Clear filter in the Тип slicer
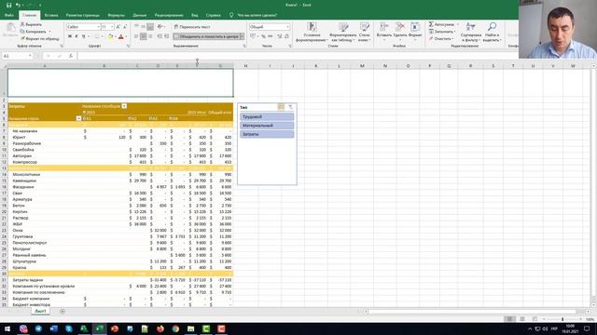The image size is (597, 335). pos(290,107)
